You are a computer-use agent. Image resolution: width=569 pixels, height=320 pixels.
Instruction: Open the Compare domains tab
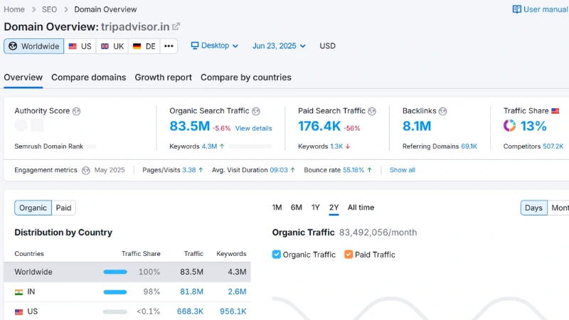tap(88, 78)
